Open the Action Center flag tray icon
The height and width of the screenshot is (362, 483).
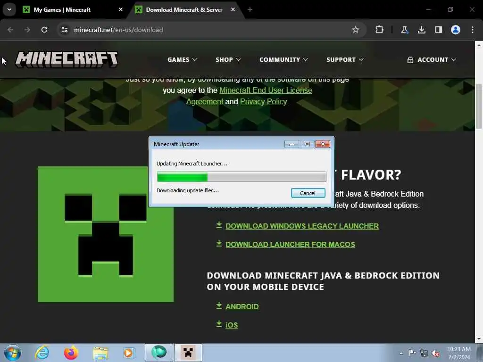coord(412,353)
